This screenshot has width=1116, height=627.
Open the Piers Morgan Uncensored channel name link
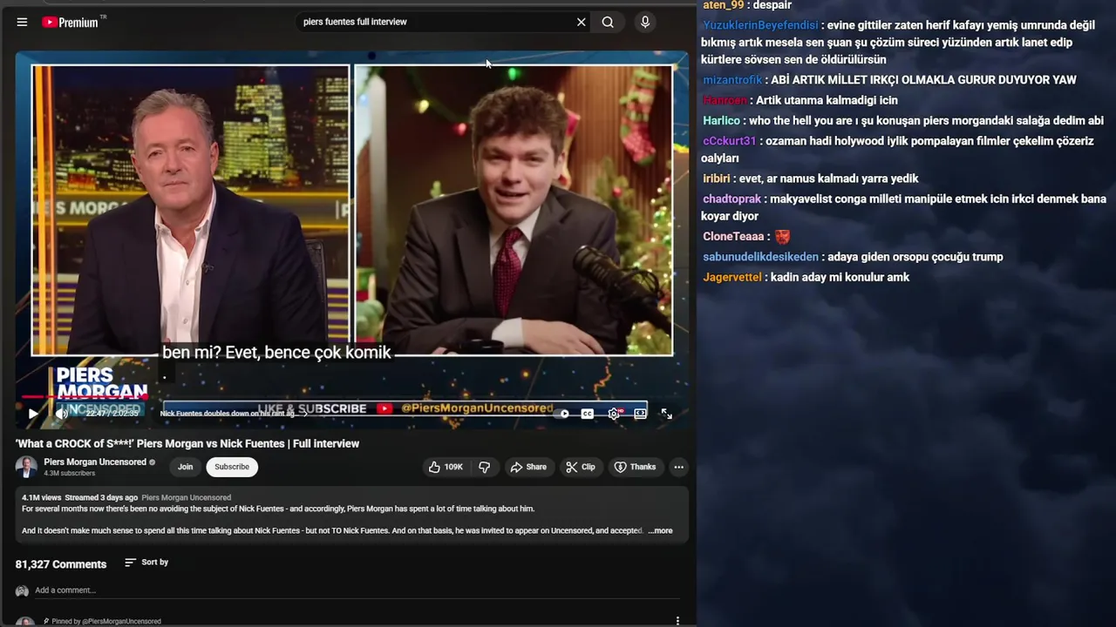(95, 462)
